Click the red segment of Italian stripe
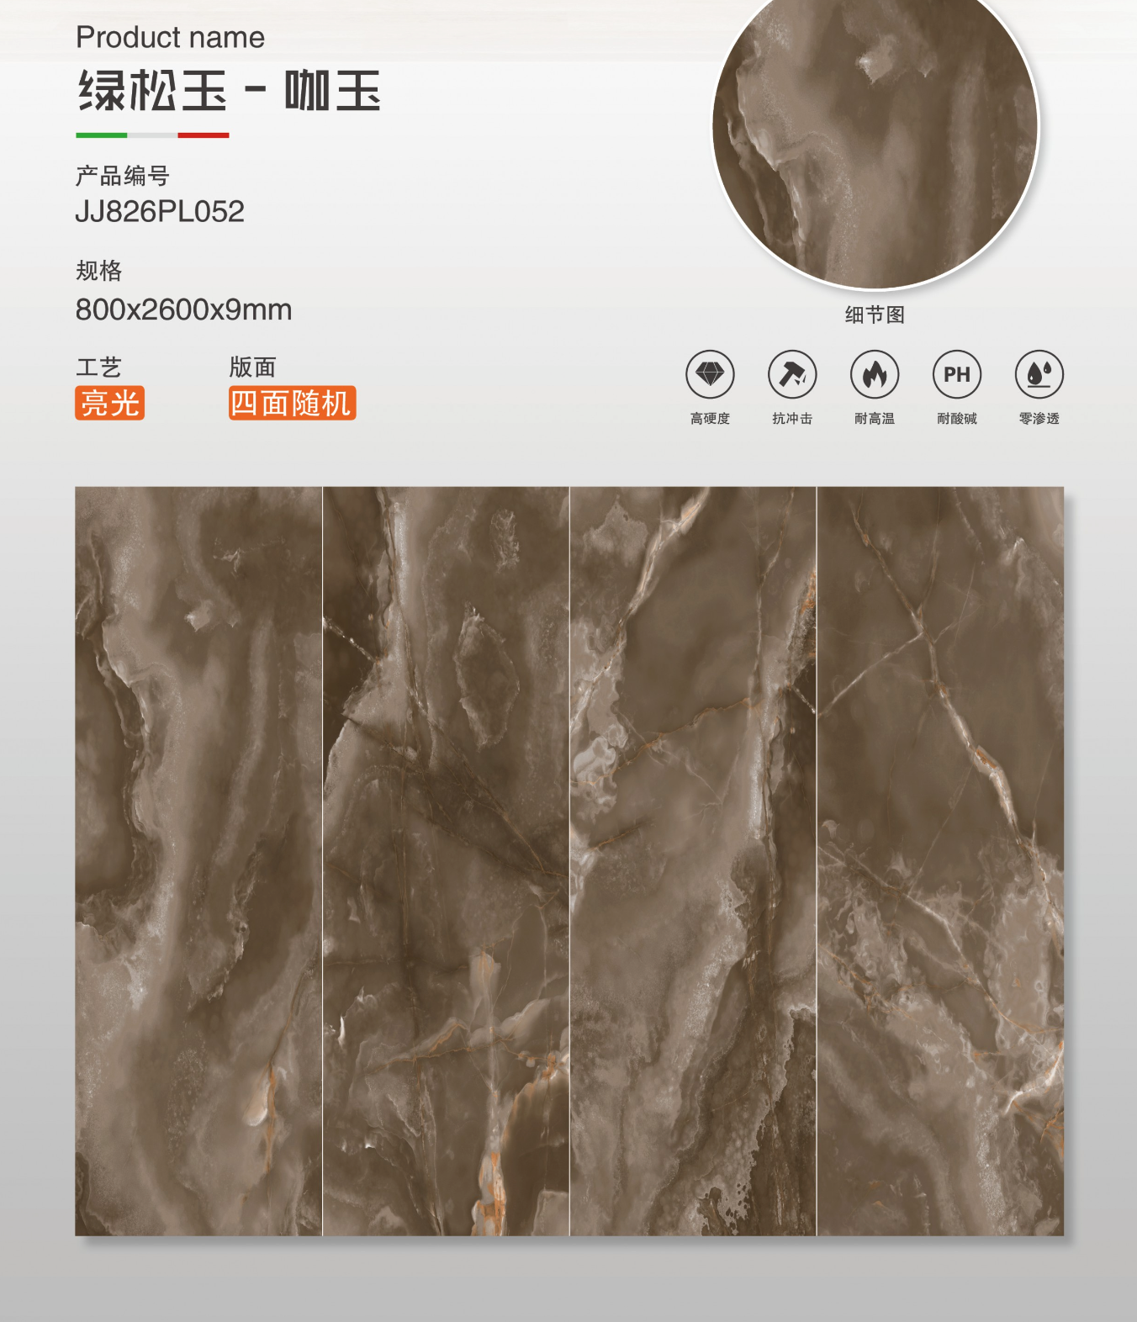Image resolution: width=1137 pixels, height=1322 pixels. pyautogui.click(x=204, y=135)
